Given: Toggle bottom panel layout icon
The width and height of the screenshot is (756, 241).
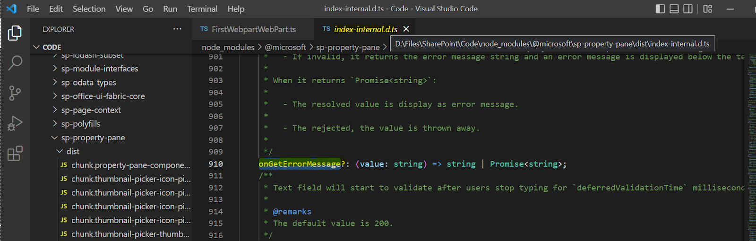Looking at the screenshot, I should 674,9.
